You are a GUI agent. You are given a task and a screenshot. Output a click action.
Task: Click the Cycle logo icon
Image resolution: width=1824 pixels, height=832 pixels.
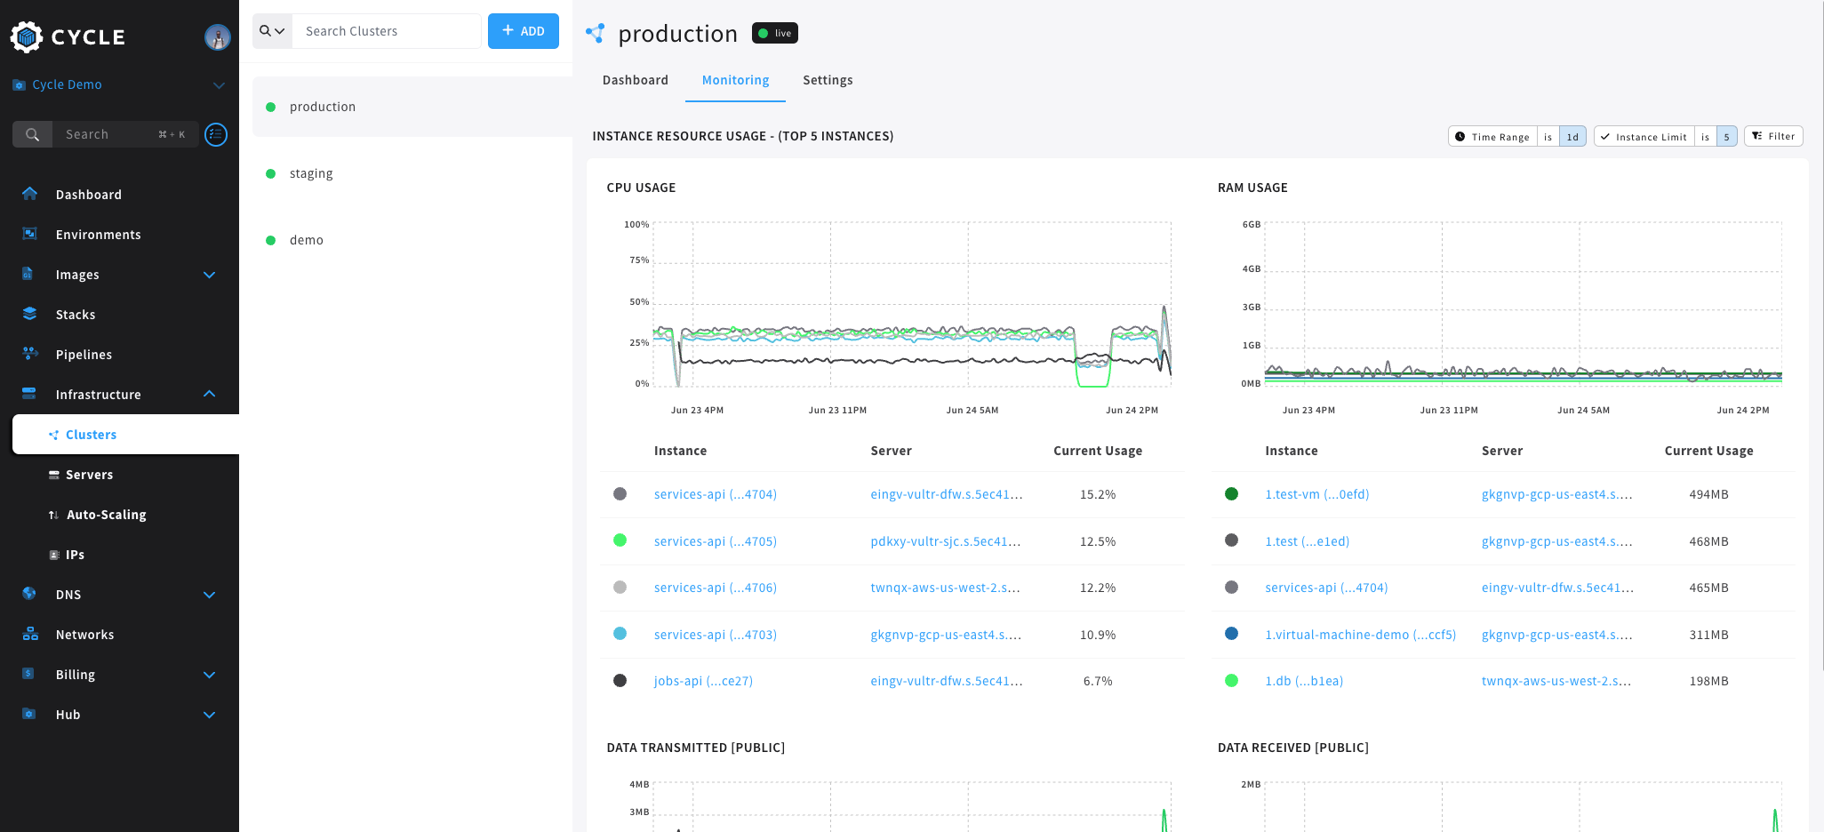click(x=27, y=36)
